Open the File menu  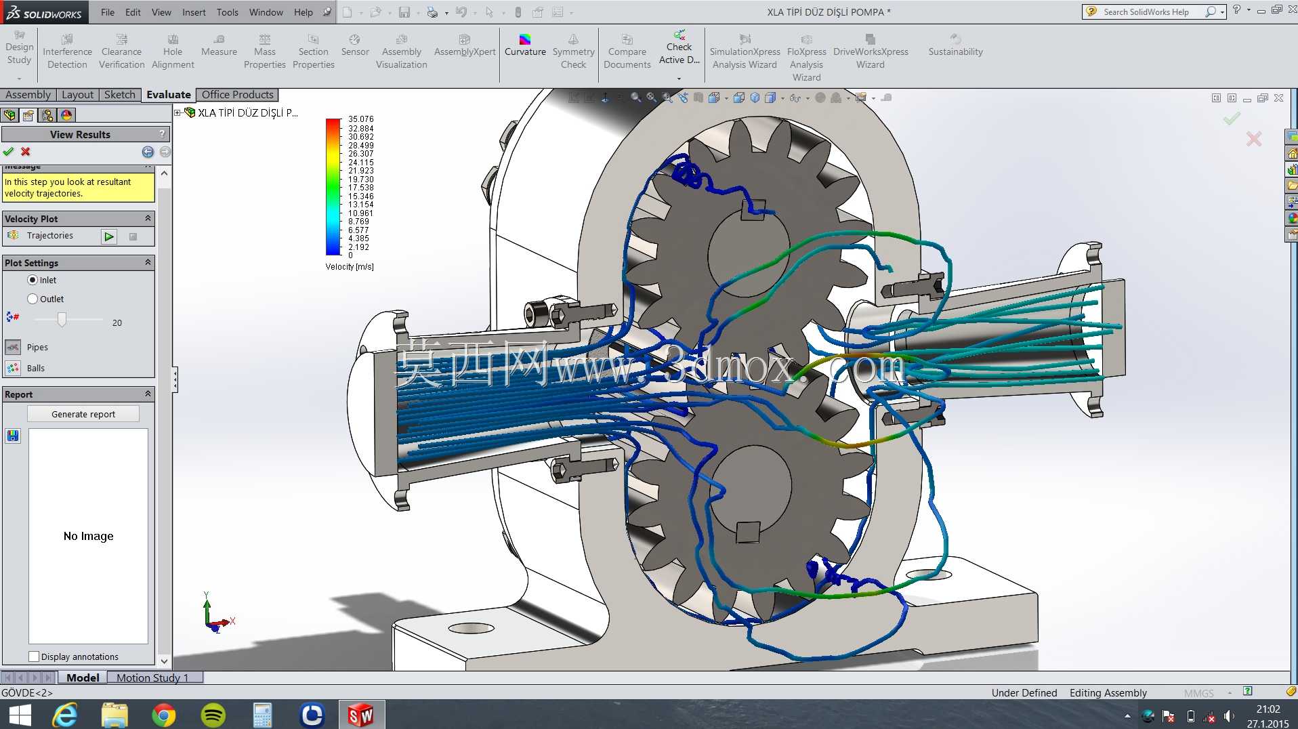(x=108, y=12)
